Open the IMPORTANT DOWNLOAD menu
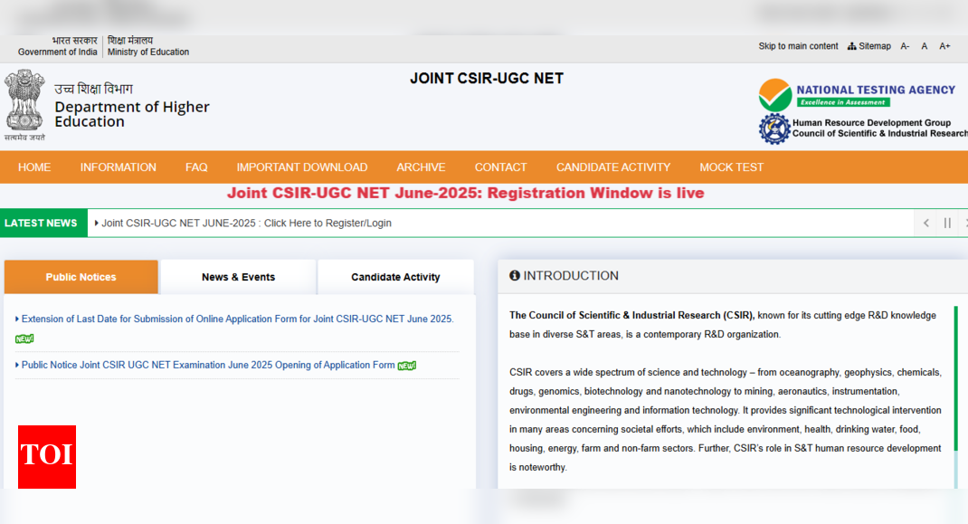Image resolution: width=968 pixels, height=524 pixels. (301, 167)
